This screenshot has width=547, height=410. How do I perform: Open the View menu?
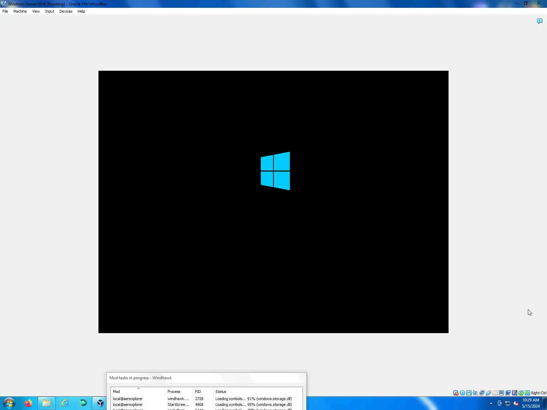pyautogui.click(x=36, y=11)
